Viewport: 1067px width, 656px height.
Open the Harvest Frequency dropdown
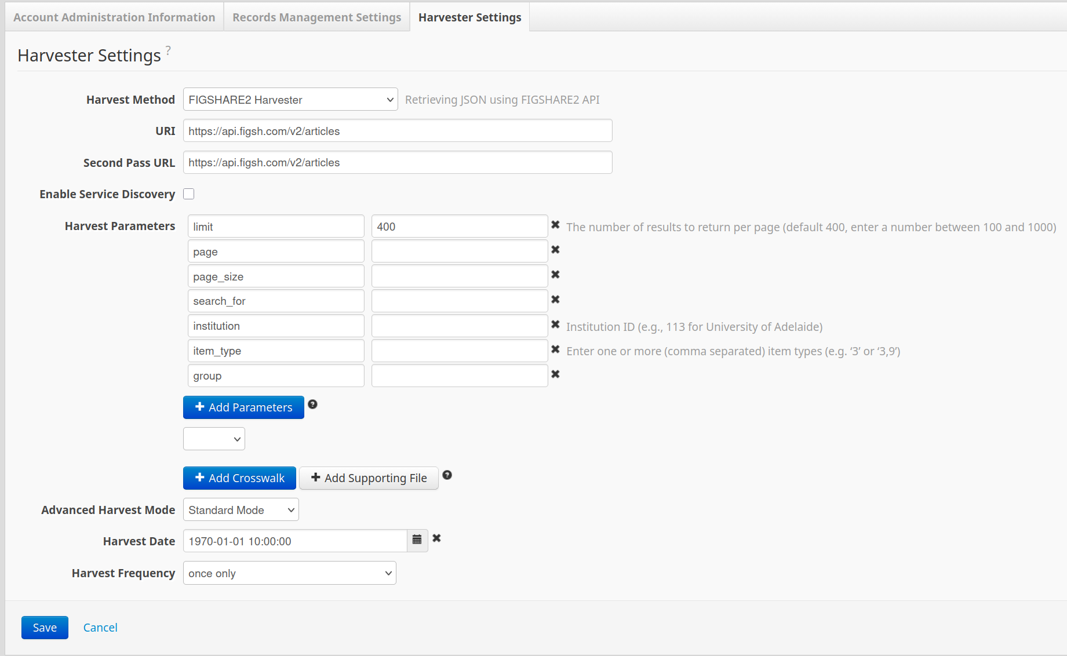290,573
